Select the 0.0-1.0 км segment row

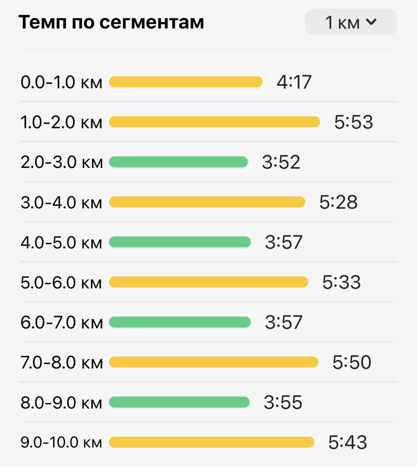click(x=208, y=82)
